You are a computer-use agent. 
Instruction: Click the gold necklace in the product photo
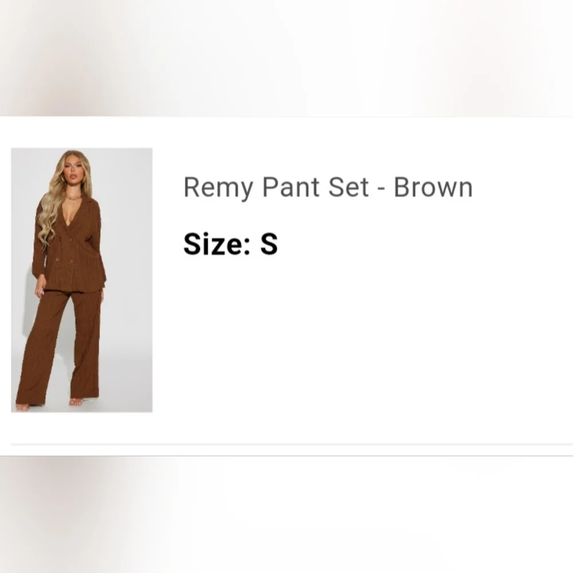point(73,198)
